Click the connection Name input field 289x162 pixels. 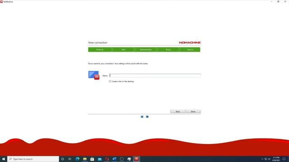pos(155,76)
